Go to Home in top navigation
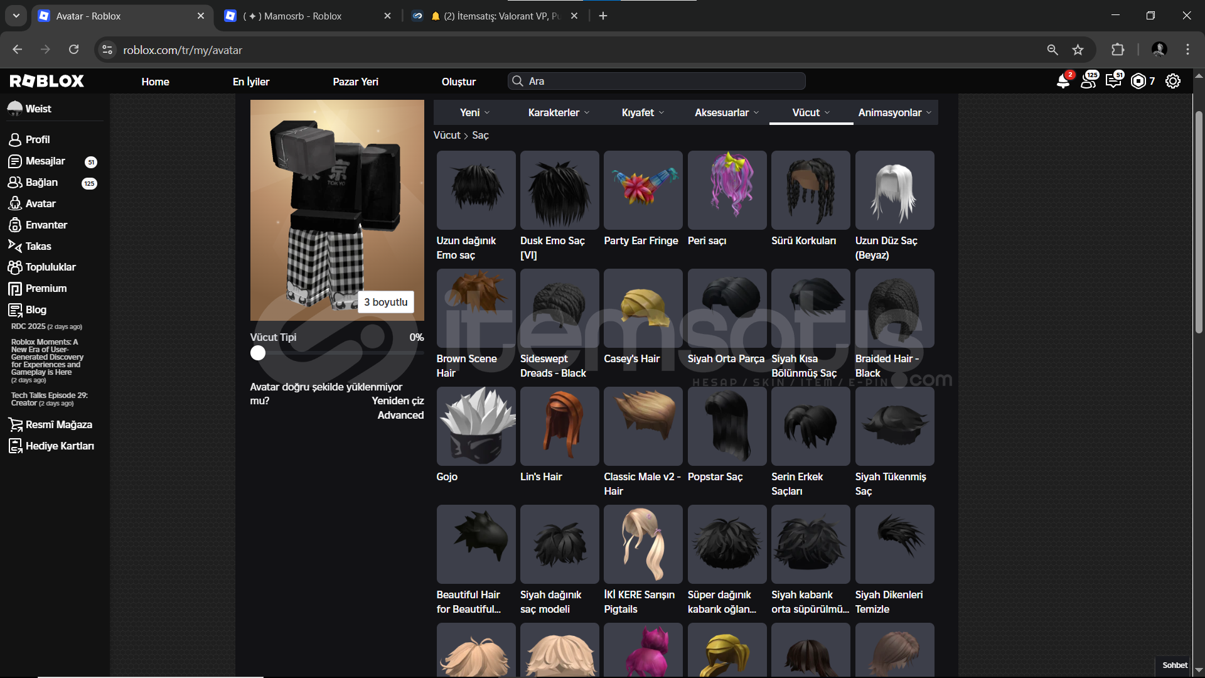This screenshot has width=1205, height=678. (155, 82)
